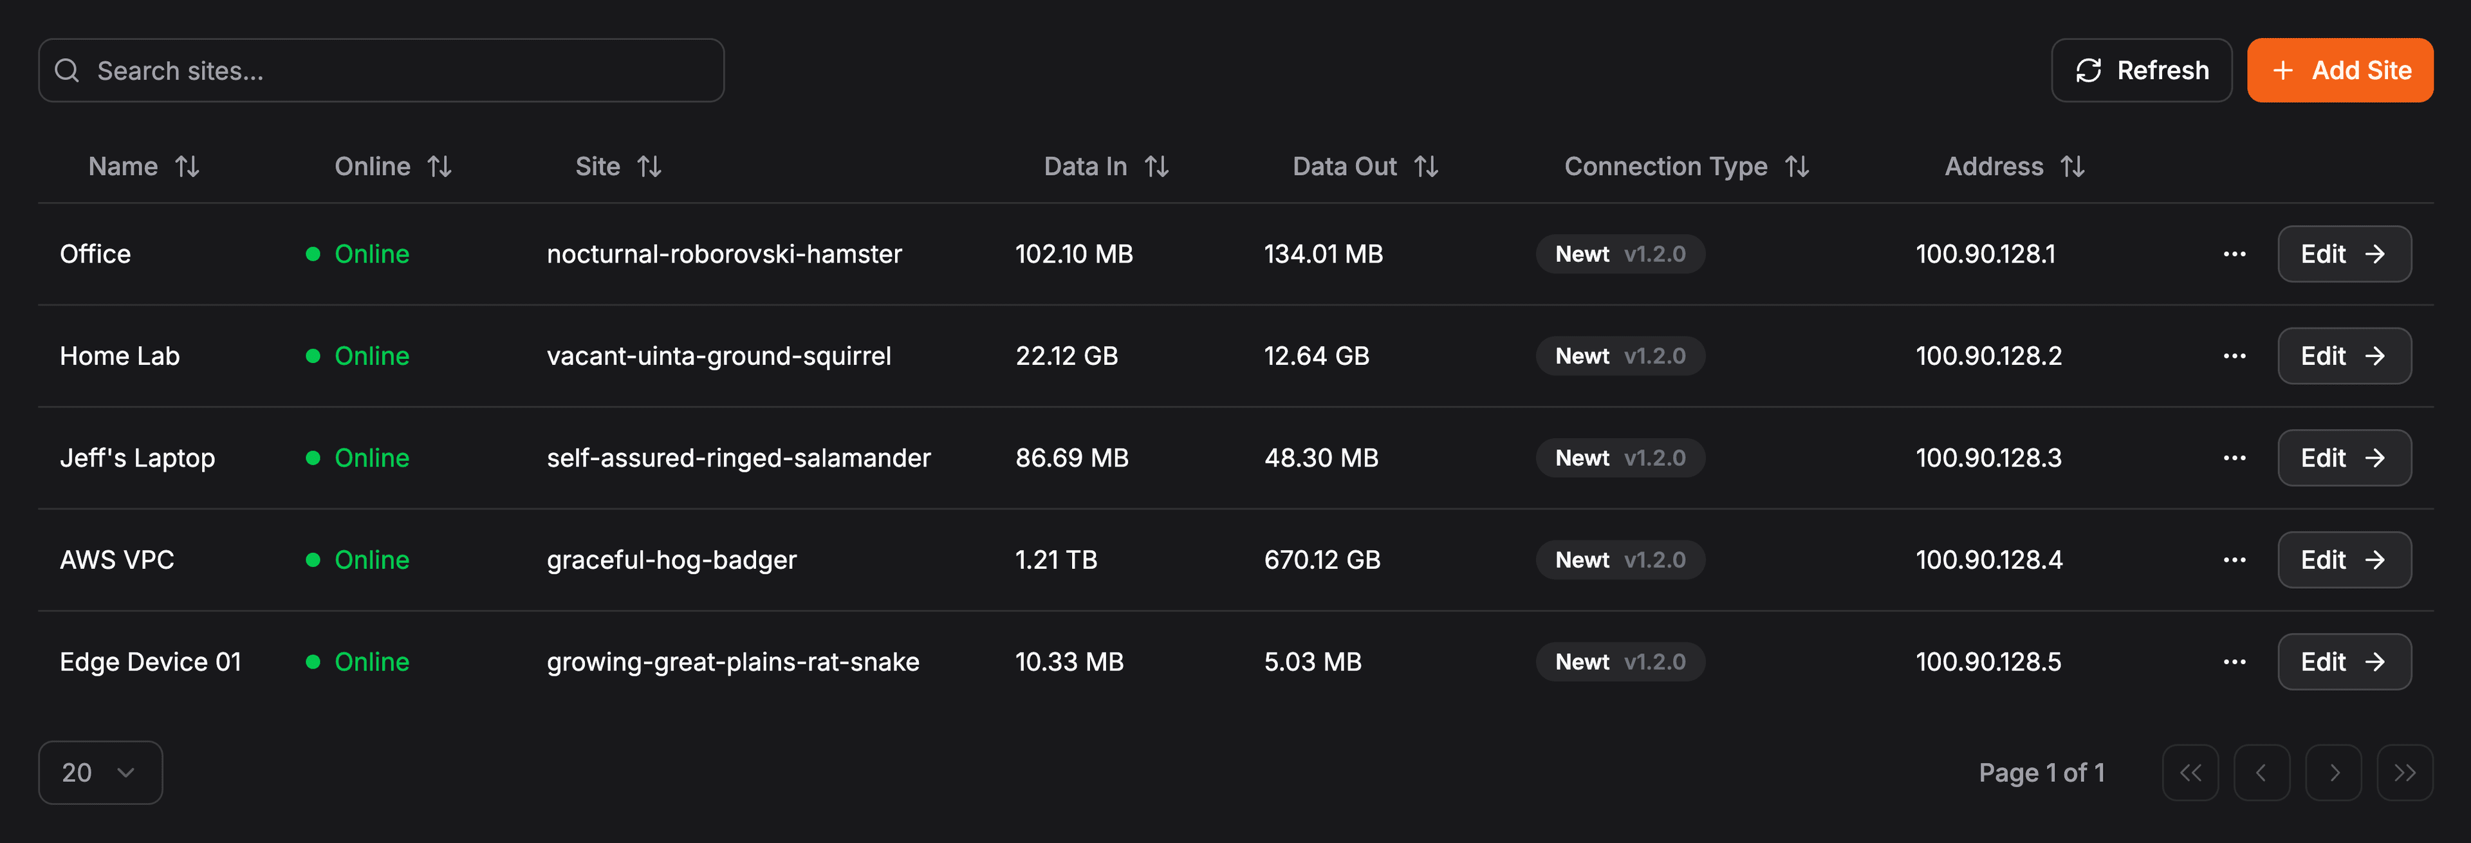Sort table by Address column
This screenshot has height=843, width=2471.
pyautogui.click(x=2014, y=167)
